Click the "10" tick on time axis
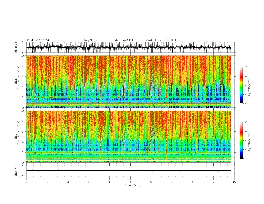 coord(234,182)
